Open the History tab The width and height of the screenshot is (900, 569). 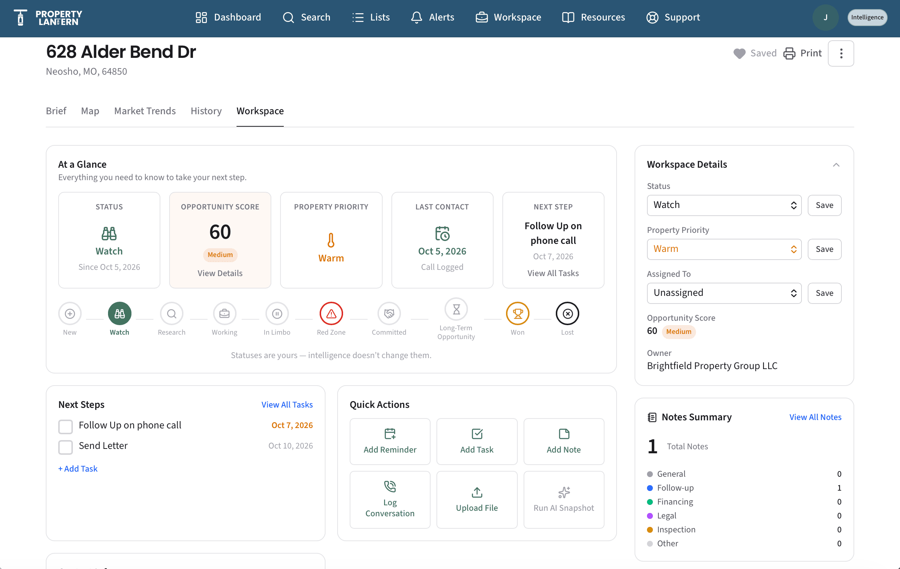click(x=206, y=111)
